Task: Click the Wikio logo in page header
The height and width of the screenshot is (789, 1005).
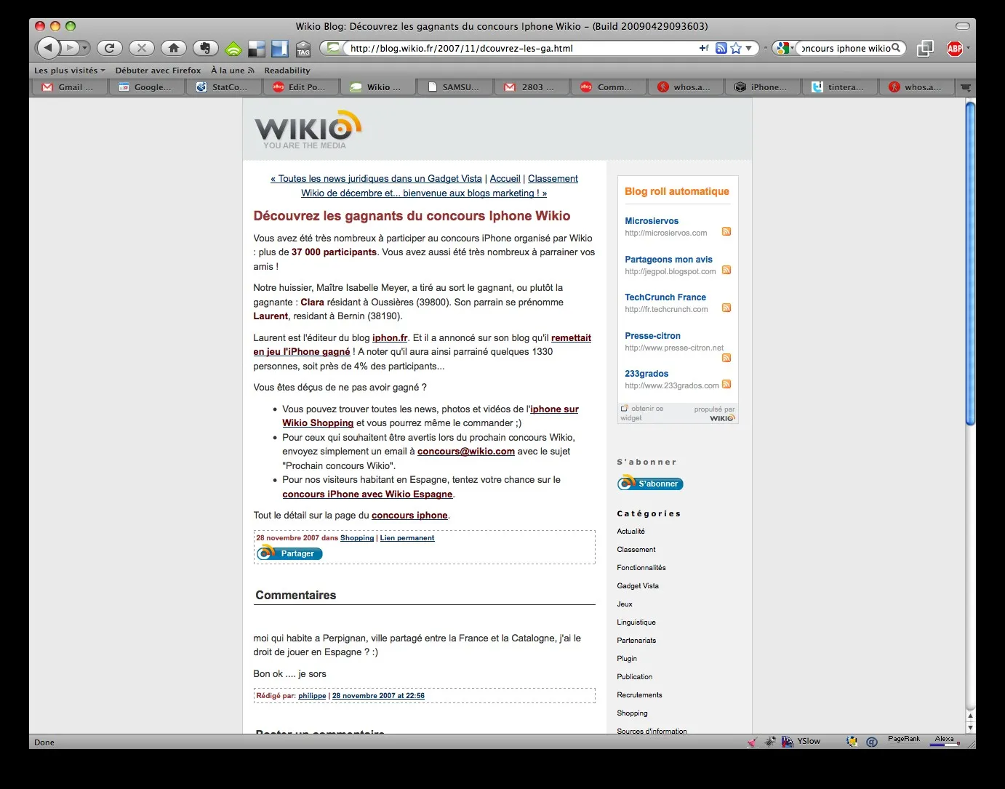Action: pyautogui.click(x=308, y=129)
